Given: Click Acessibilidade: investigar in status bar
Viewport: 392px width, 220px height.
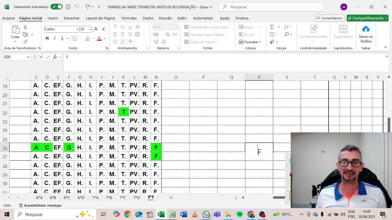Looking at the screenshot, I should coord(40,206).
